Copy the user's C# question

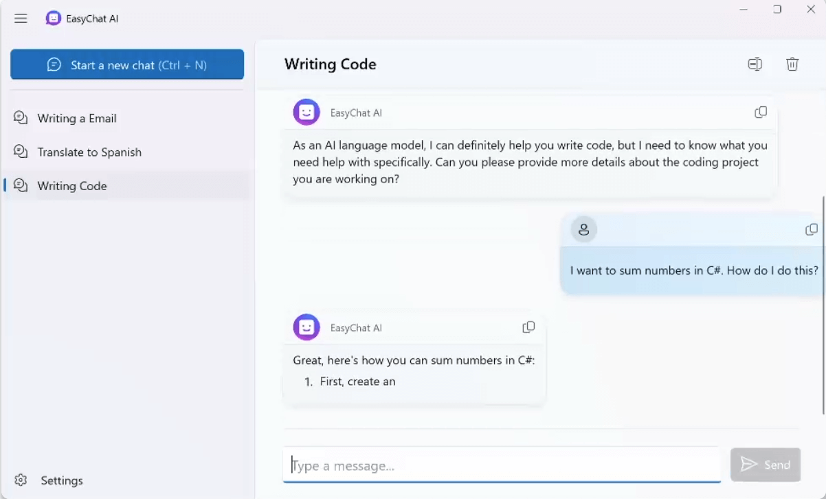pyautogui.click(x=812, y=229)
